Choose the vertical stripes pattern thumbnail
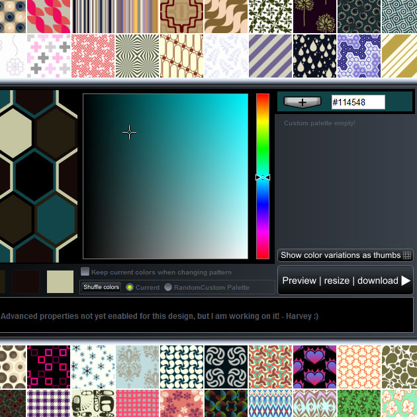Image resolution: width=417 pixels, height=417 pixels. pyautogui.click(x=93, y=17)
